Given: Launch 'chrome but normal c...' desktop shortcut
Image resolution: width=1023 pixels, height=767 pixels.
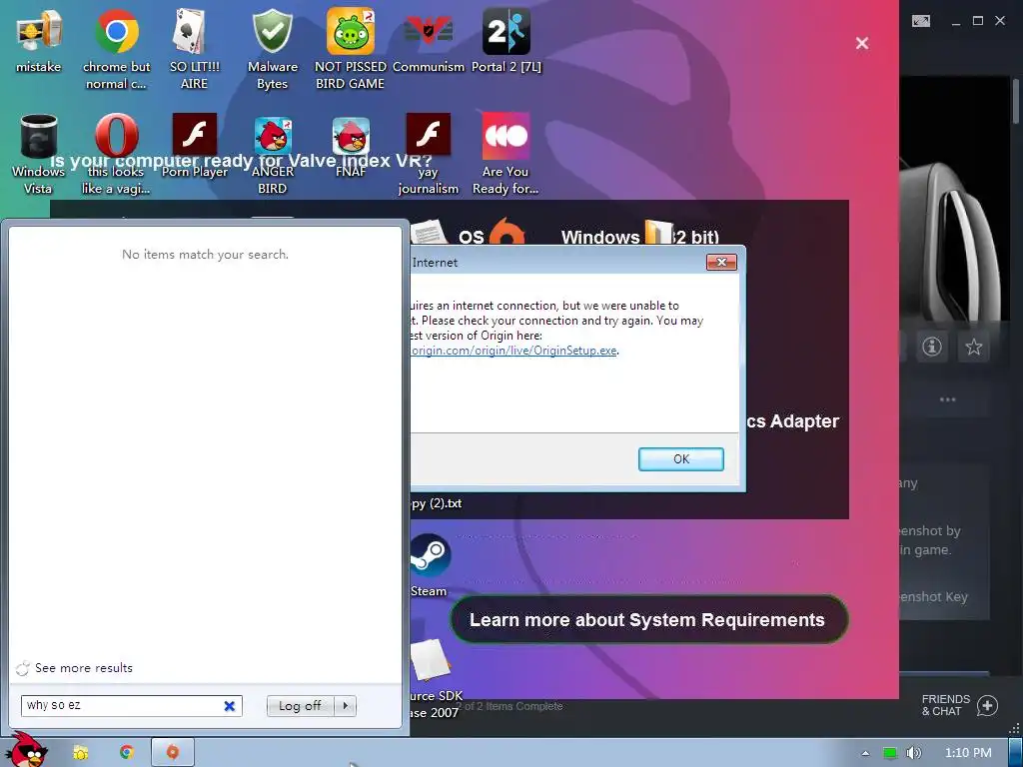Looking at the screenshot, I should (116, 49).
